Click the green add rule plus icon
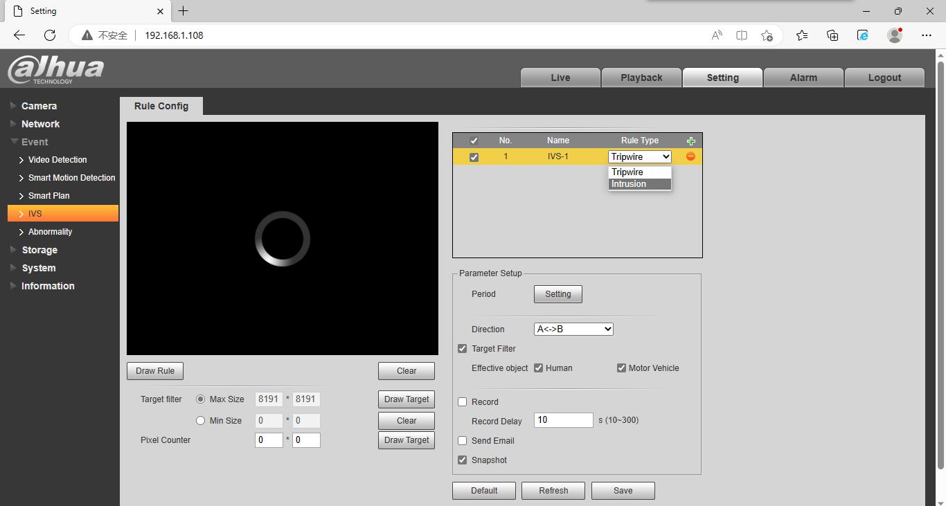946x506 pixels. [x=690, y=141]
